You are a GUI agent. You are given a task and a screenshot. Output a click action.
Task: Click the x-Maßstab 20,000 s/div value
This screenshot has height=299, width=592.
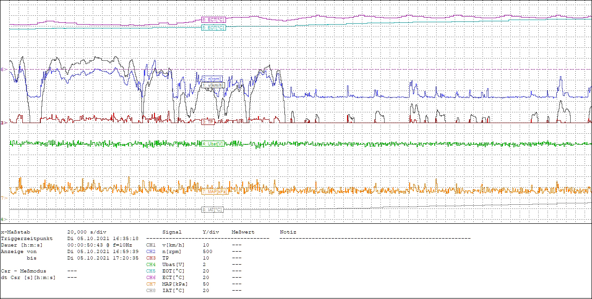[x=87, y=232]
